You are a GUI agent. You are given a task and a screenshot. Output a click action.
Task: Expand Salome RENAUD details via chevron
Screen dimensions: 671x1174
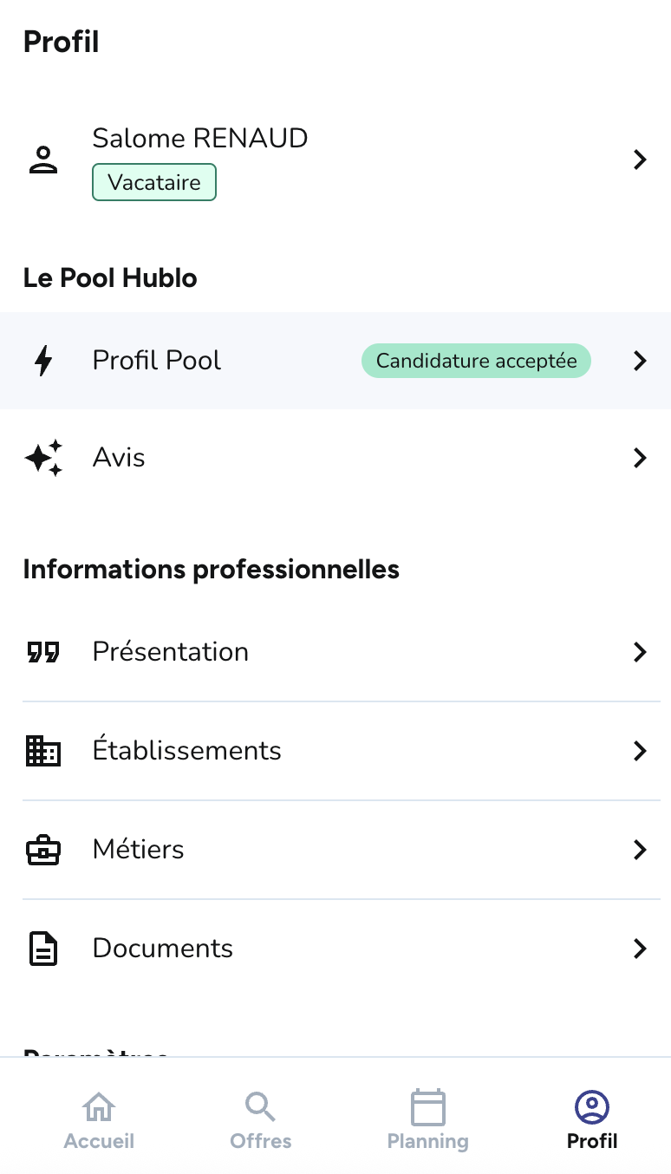click(x=640, y=160)
